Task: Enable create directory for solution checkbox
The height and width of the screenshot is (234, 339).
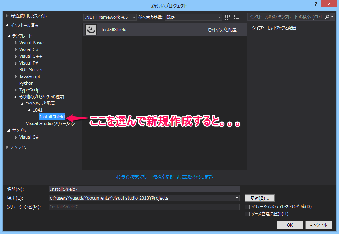Action: pos(247,207)
